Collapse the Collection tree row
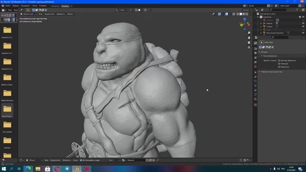The width and height of the screenshot is (306, 172). [258, 17]
